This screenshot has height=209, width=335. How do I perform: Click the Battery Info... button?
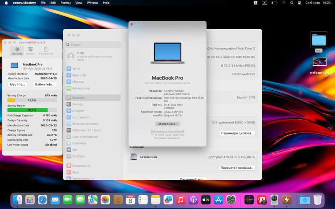pos(45,85)
